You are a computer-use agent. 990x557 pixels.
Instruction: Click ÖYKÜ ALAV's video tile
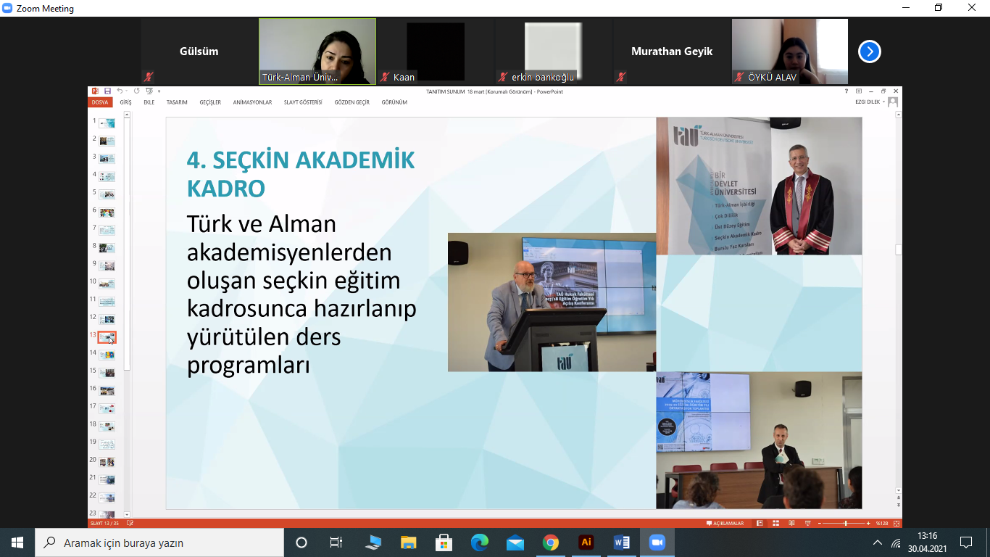790,51
